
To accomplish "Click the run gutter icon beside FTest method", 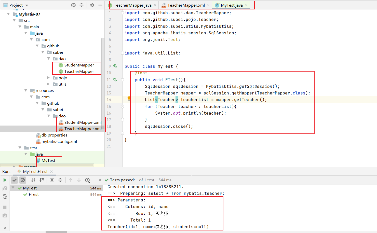I will [115, 80].
